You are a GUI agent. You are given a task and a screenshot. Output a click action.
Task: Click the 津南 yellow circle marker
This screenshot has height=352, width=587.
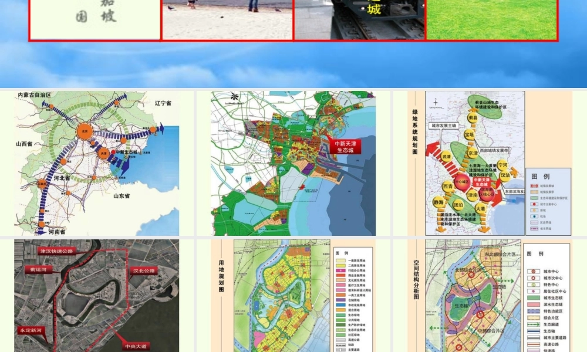coord(473,195)
